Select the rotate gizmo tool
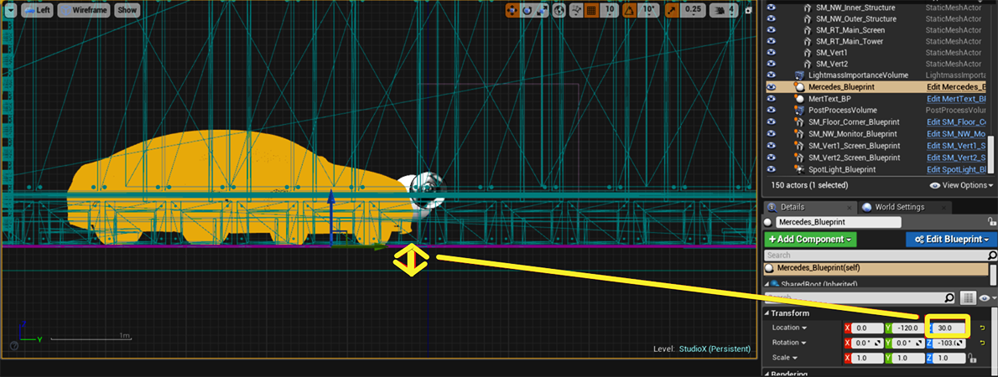The width and height of the screenshot is (998, 377). [527, 10]
